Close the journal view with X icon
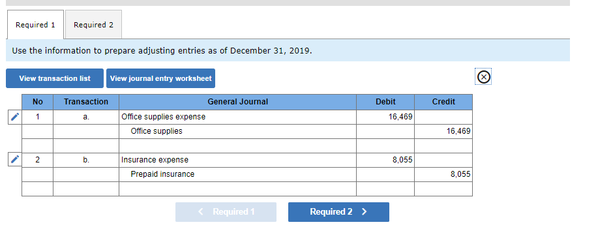Screen dimensions: 598x246 click(x=484, y=77)
